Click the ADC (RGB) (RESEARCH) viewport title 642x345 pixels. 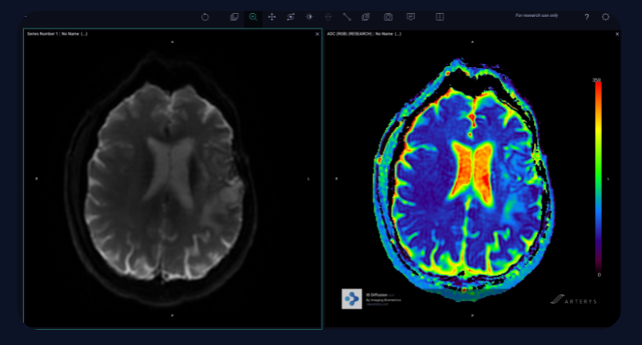coord(364,34)
